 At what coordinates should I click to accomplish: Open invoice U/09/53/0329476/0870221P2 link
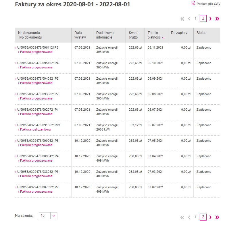pyautogui.click(x=38, y=187)
